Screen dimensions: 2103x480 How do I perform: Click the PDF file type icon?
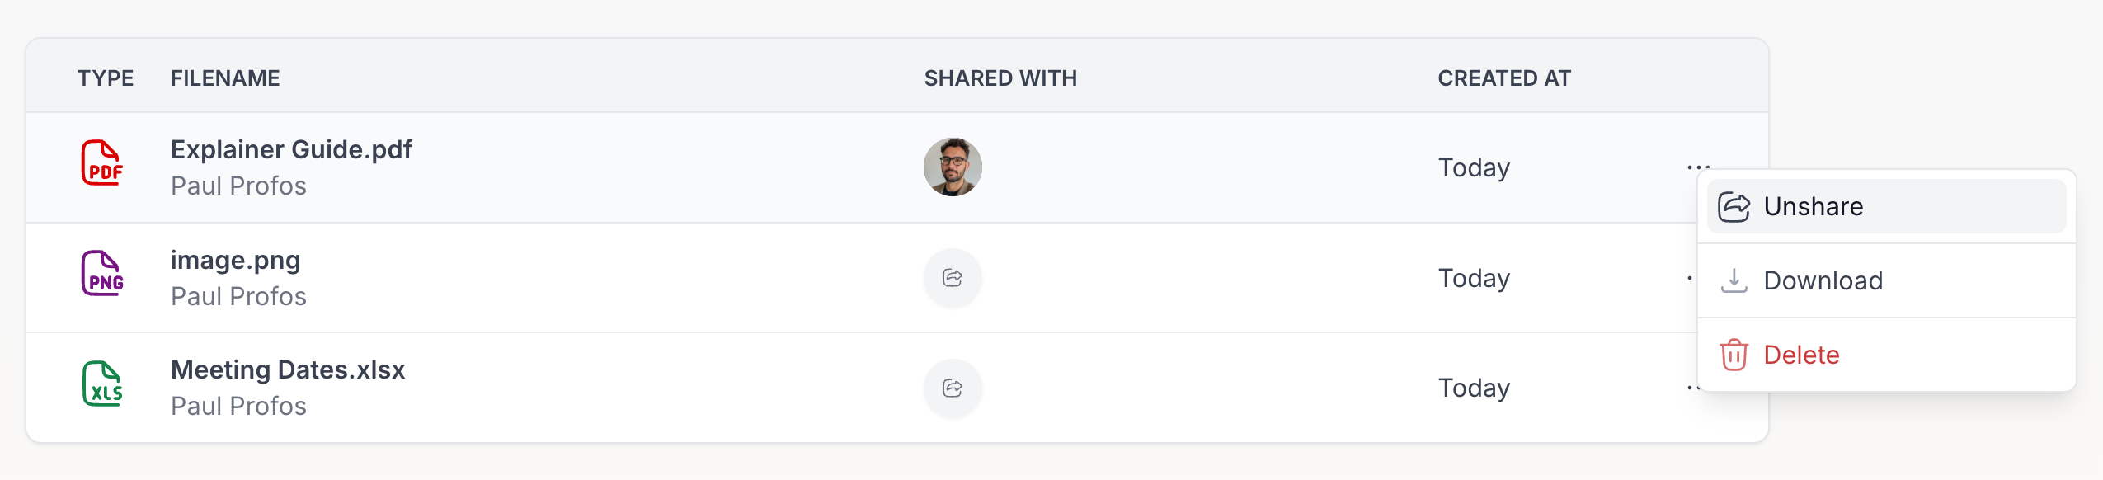[102, 163]
